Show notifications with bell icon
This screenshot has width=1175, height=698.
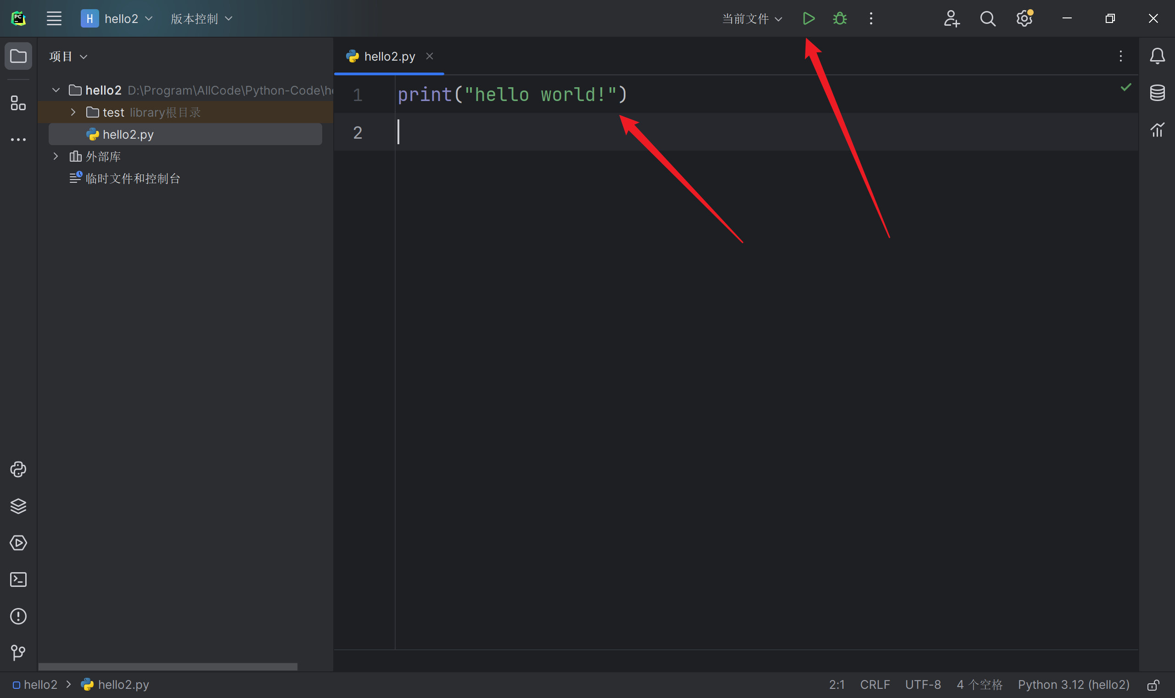(x=1157, y=56)
